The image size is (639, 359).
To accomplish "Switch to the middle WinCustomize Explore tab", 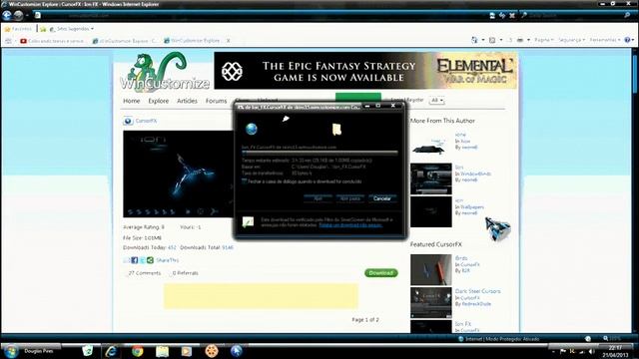I will (x=125, y=41).
